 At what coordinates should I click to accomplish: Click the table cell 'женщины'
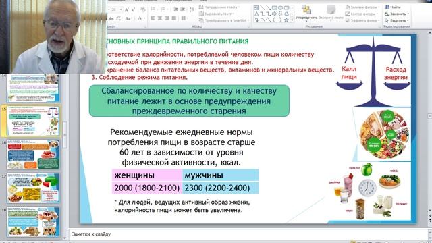147,175
